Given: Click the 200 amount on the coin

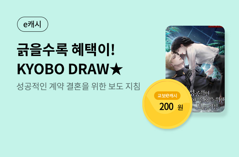Looking at the screenshot, I should click(x=166, y=107).
